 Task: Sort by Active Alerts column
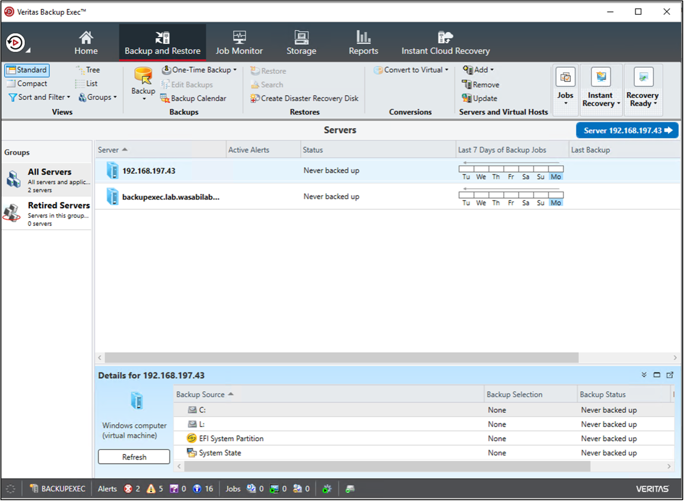263,150
